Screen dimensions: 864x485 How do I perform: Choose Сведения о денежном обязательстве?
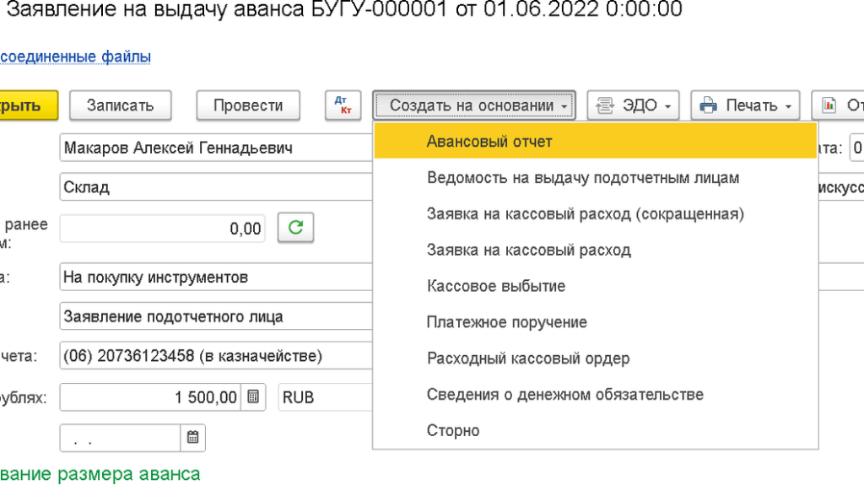[x=564, y=395]
